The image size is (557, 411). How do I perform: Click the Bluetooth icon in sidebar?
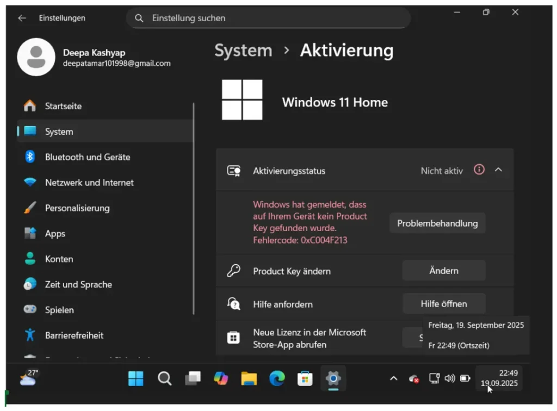point(30,157)
